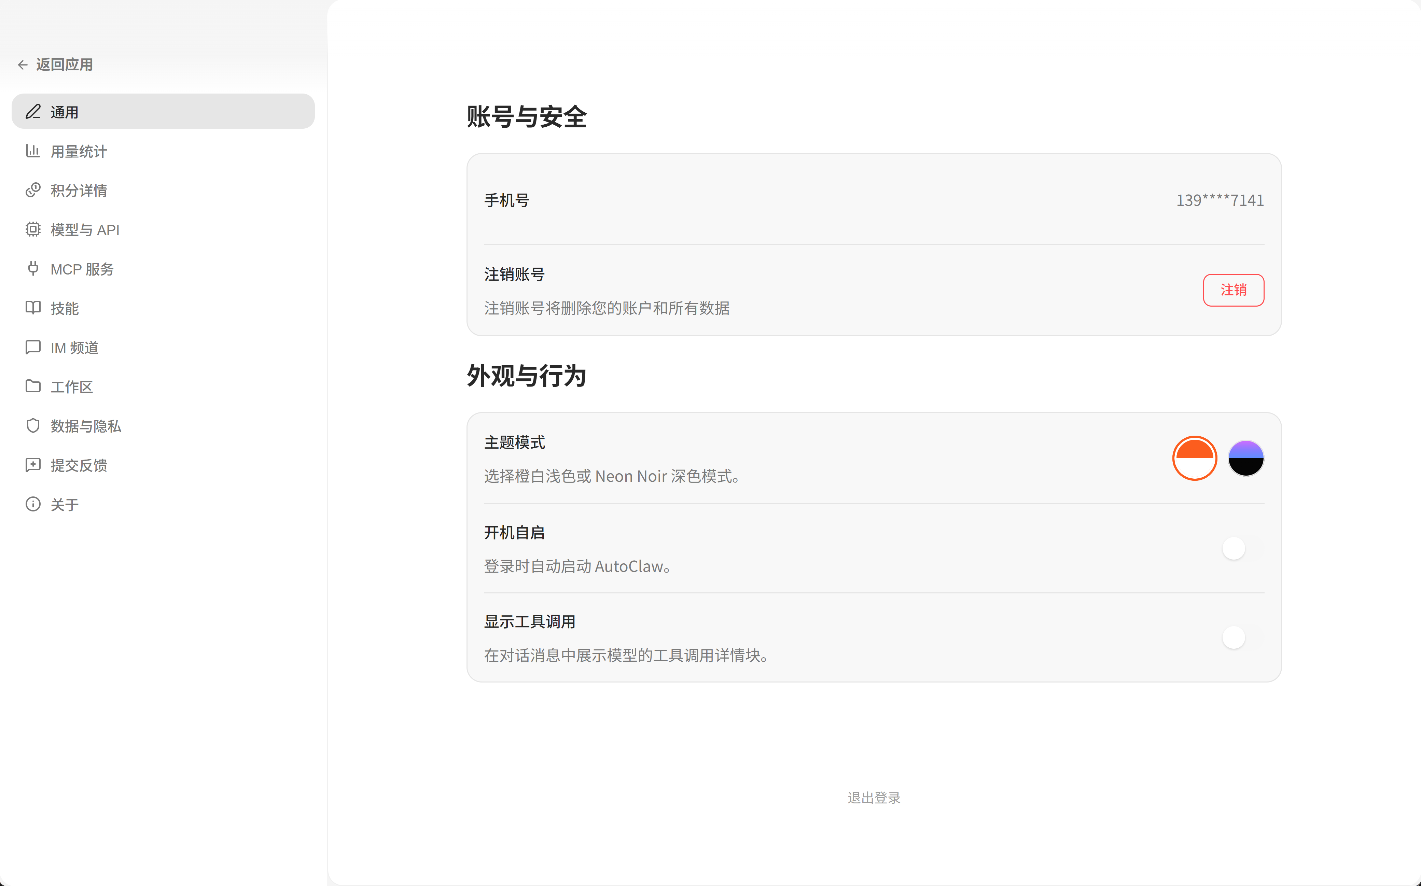Image resolution: width=1421 pixels, height=886 pixels.
Task: Select the Neon Noir dark theme swatch
Action: pos(1246,458)
